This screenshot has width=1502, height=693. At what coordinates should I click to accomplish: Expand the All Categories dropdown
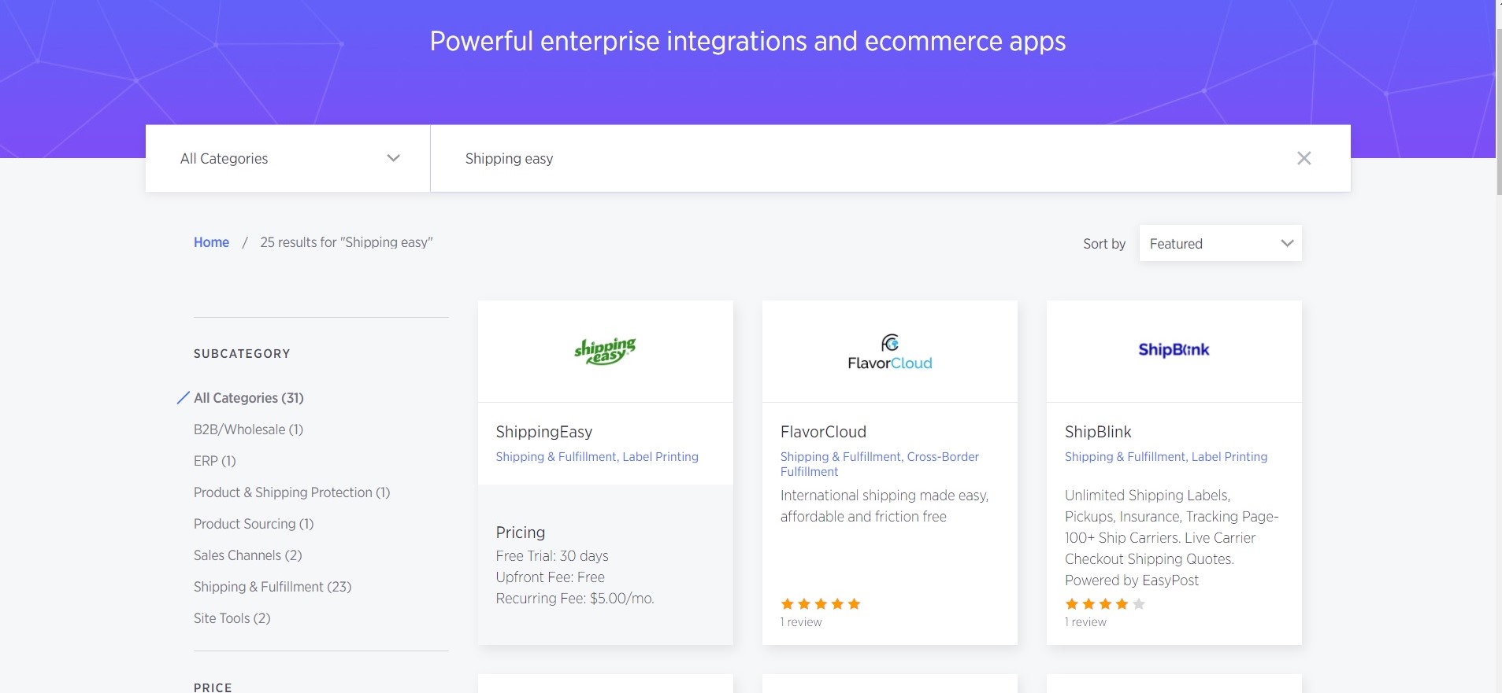coord(288,158)
